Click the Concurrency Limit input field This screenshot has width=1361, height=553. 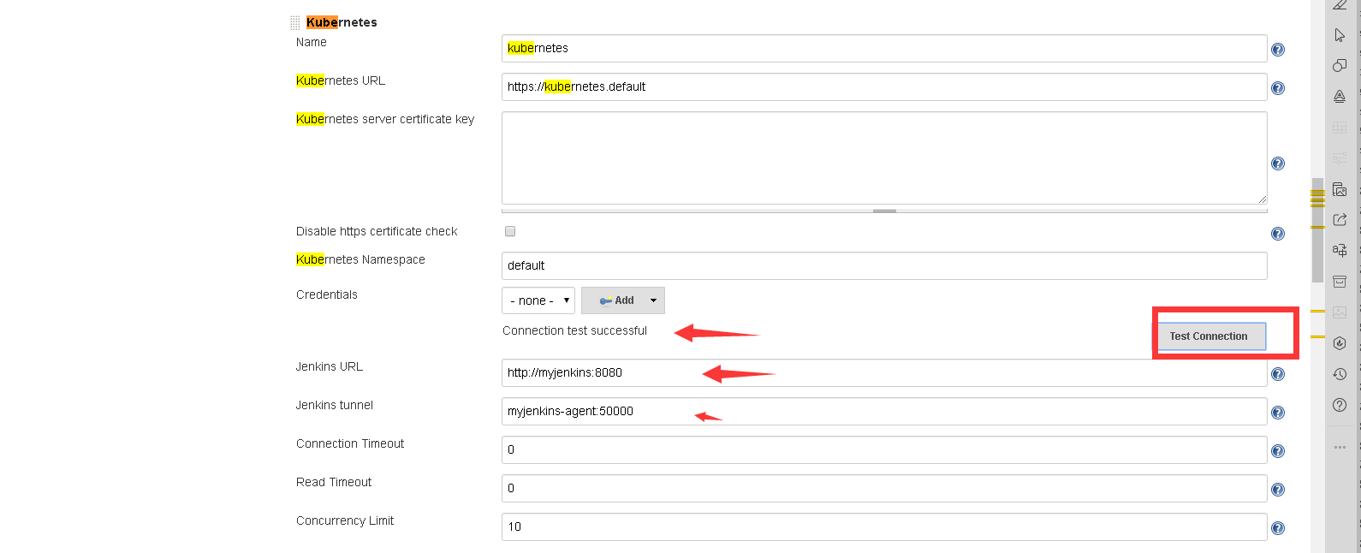pyautogui.click(x=884, y=526)
